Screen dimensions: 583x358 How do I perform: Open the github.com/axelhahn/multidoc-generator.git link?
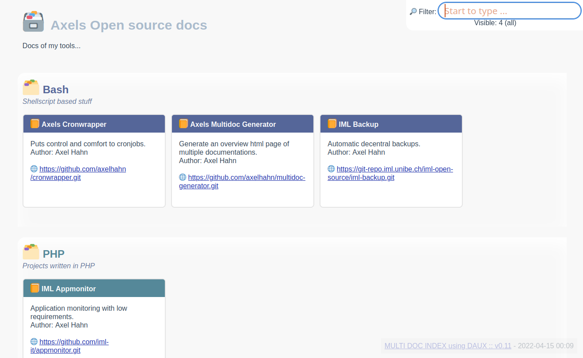pos(242,182)
